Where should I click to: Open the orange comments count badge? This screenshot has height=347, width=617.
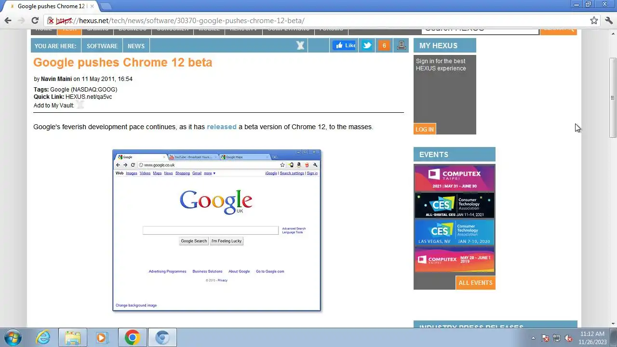coord(384,45)
